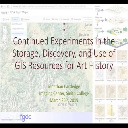Image resolution: width=128 pixels, height=128 pixels.
Task: Expand the Add dropdown in the toolbar
Action: click(15, 19)
